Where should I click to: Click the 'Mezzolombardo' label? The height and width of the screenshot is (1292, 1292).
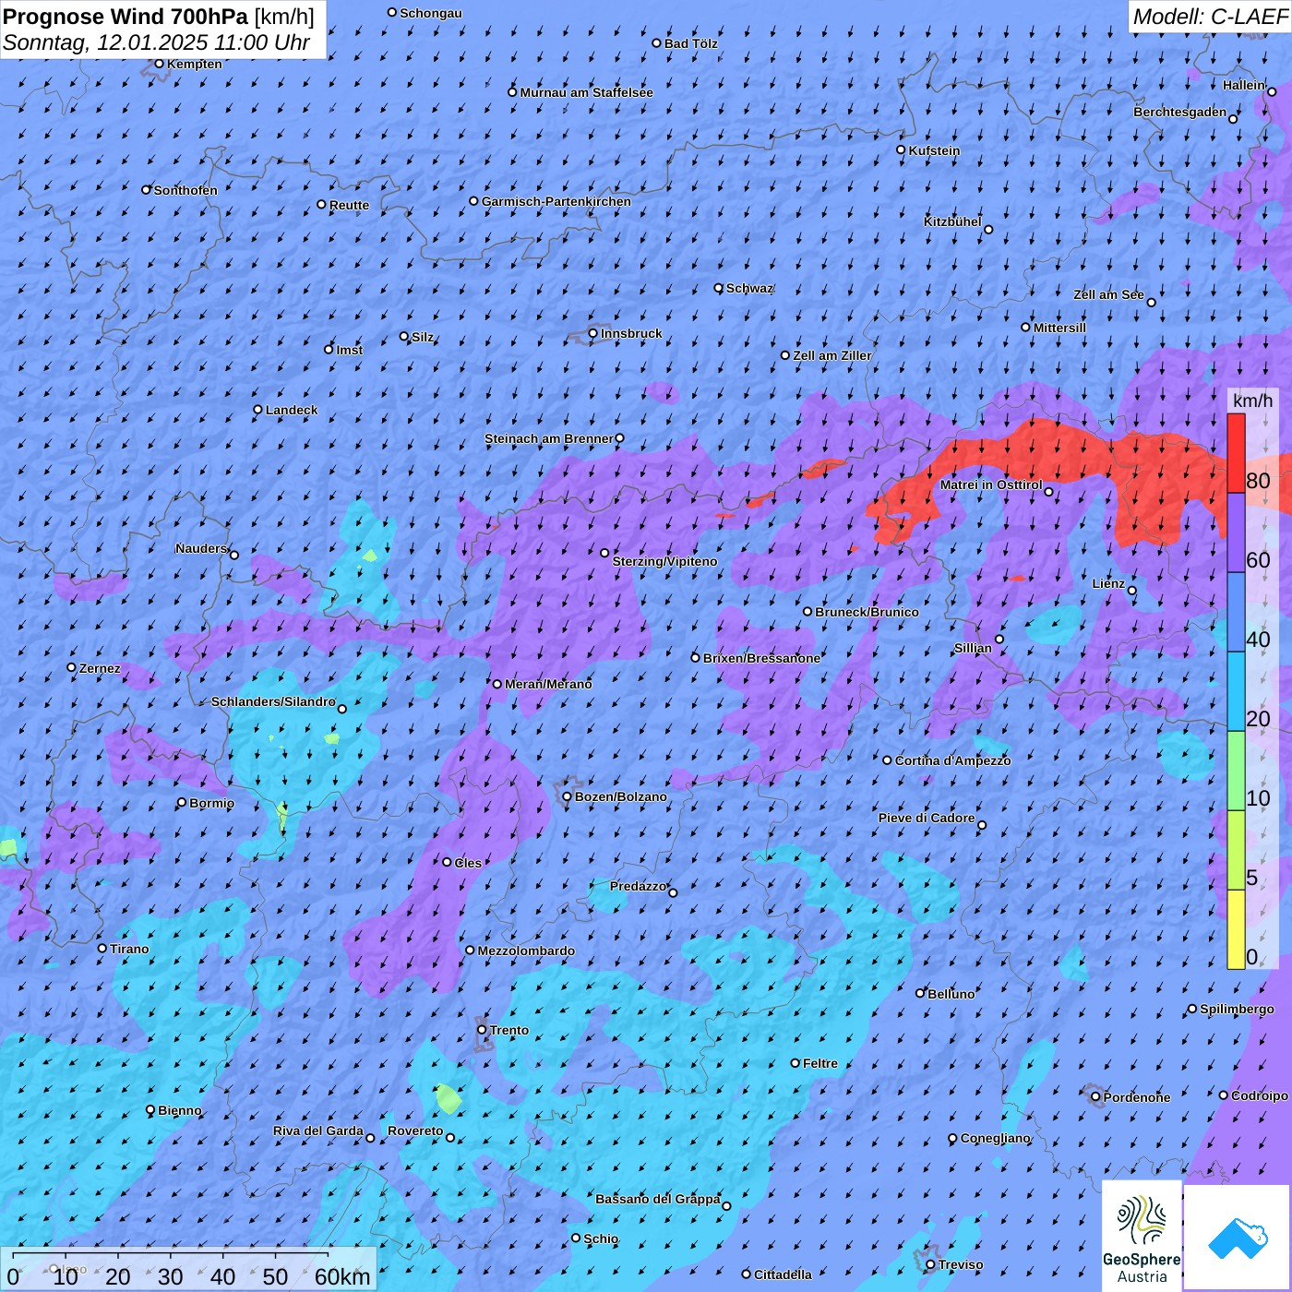click(526, 951)
